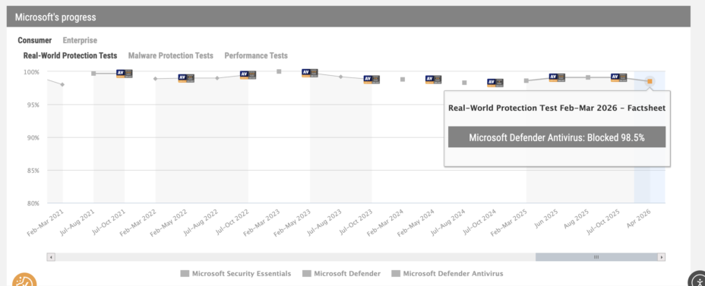Viewport: 705px width, 286px height.
Task: Click the Feb-Mar 2021 x-axis label
Action: [46, 222]
